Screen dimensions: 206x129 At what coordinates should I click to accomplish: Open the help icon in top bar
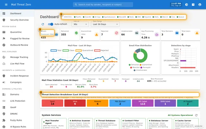[193, 5]
